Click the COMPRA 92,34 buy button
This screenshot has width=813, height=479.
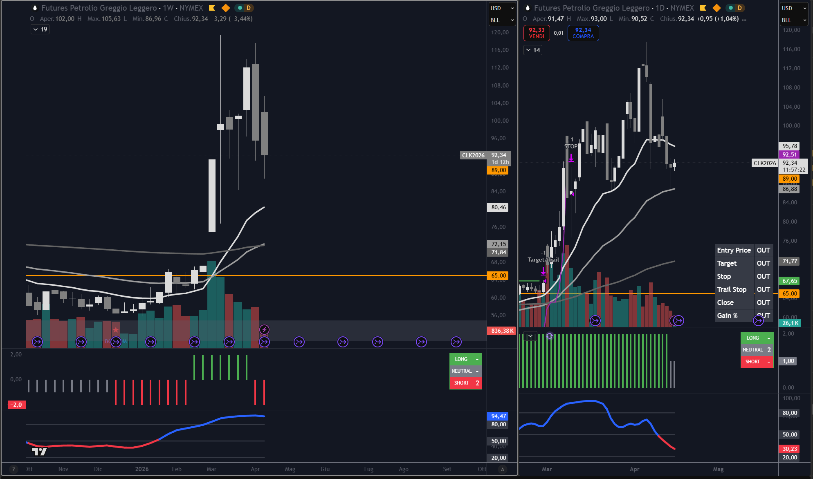pyautogui.click(x=583, y=33)
